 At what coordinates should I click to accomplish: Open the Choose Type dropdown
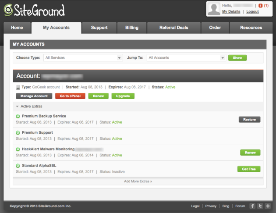pyautogui.click(x=83, y=58)
